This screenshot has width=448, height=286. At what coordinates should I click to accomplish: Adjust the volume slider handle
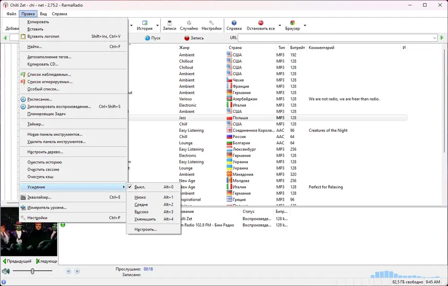[33, 271]
